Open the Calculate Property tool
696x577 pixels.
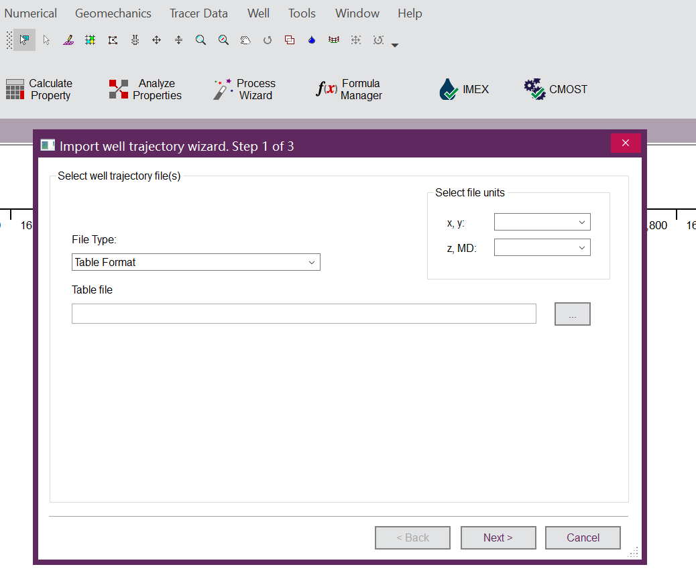point(39,89)
